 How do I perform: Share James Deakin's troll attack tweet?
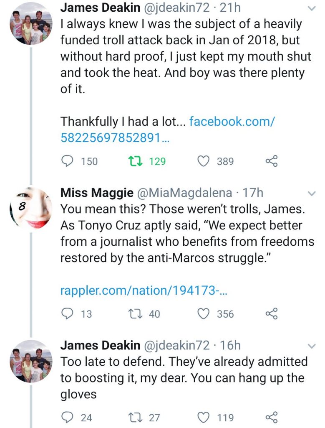click(x=271, y=161)
